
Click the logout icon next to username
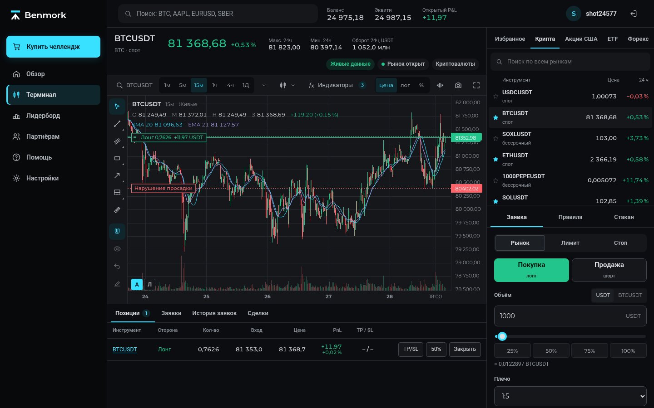tap(634, 14)
